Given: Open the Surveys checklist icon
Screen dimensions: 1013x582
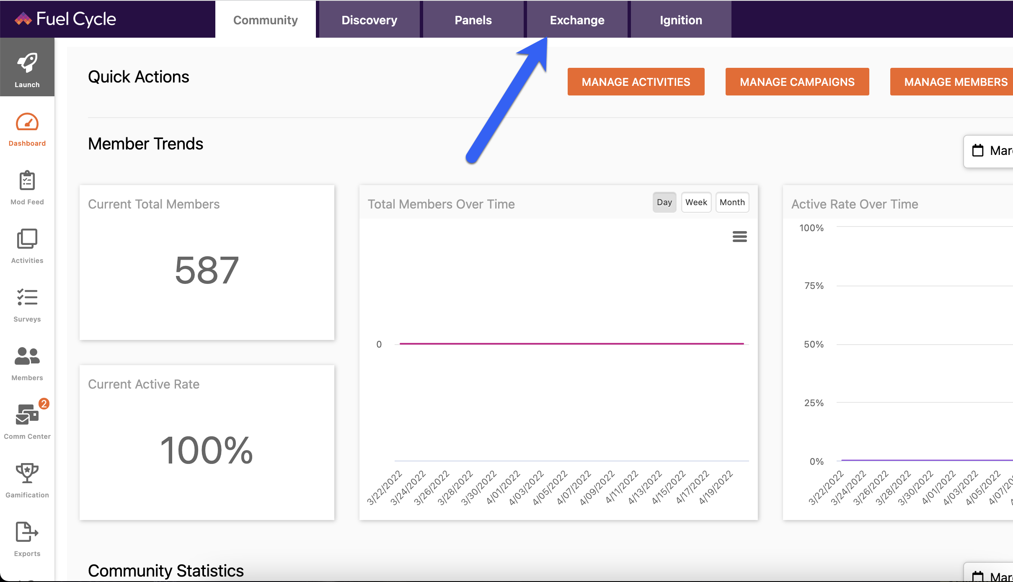Looking at the screenshot, I should [x=27, y=297].
